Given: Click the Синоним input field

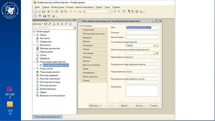Looking at the screenshot, I should click(x=142, y=33).
